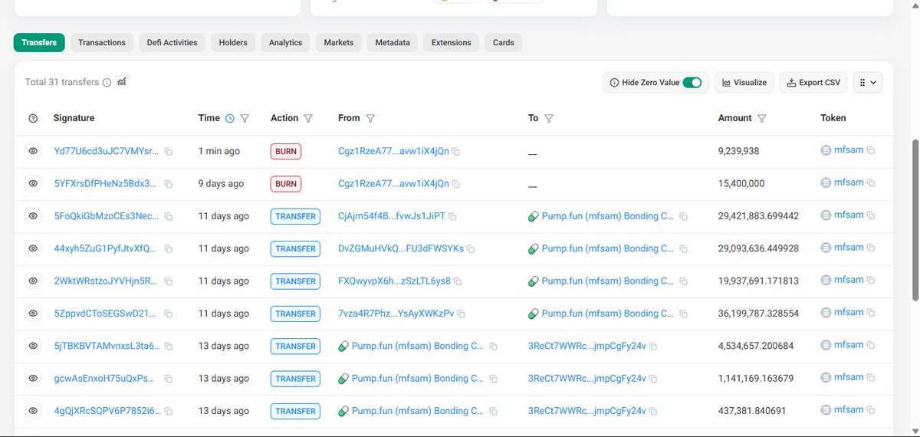Expand the column settings dropdown

[868, 83]
